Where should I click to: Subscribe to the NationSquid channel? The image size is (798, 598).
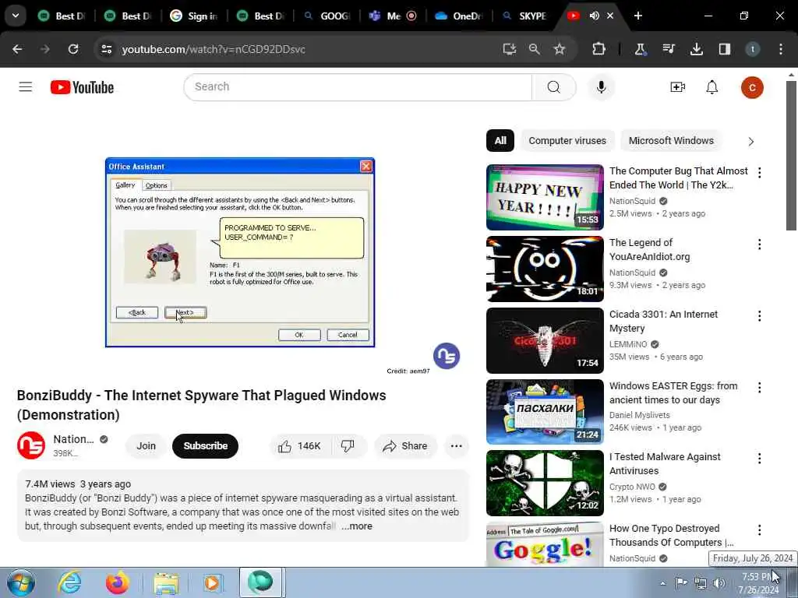(205, 446)
